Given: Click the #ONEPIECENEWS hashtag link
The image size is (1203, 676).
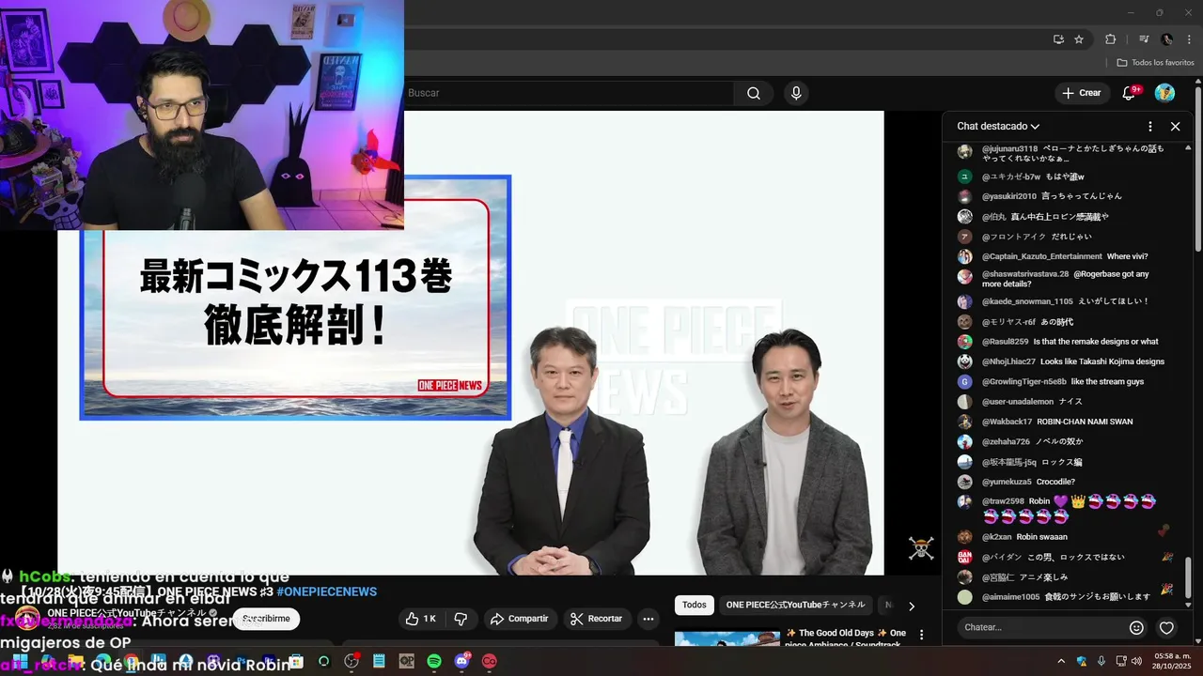Looking at the screenshot, I should [x=327, y=591].
